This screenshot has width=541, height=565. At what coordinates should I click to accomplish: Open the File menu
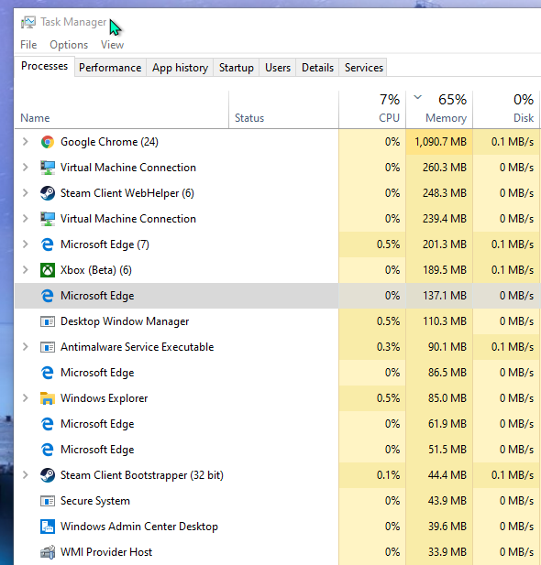(x=28, y=45)
